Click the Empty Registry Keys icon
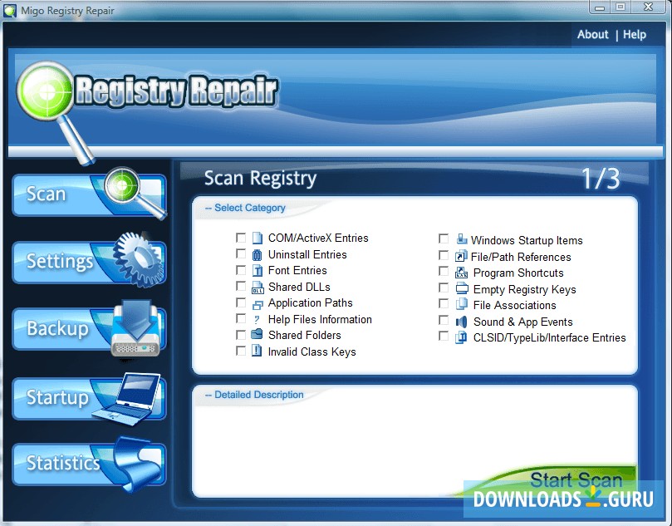Viewport: 672px width, 526px height. (x=462, y=288)
